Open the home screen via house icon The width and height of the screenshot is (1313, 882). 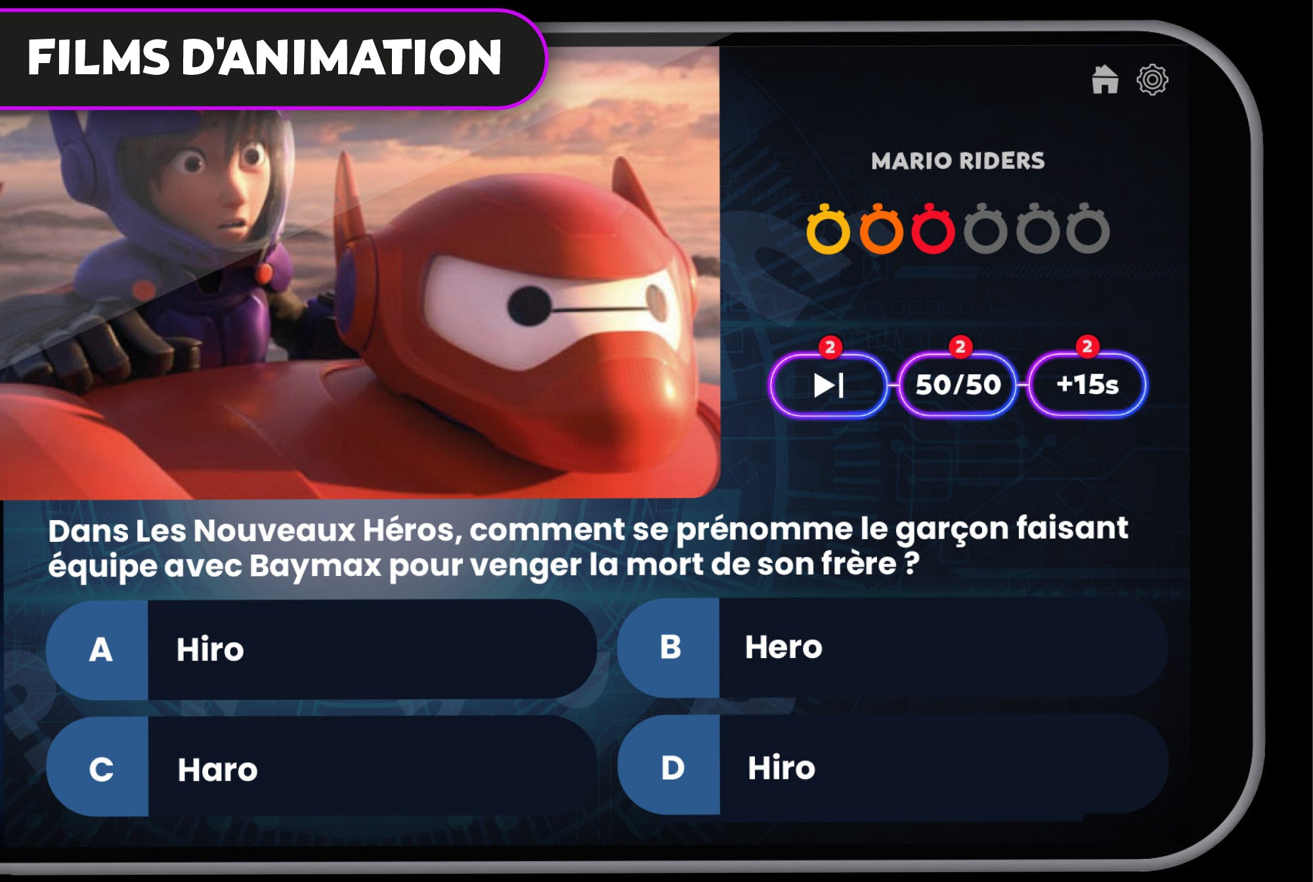(1105, 79)
